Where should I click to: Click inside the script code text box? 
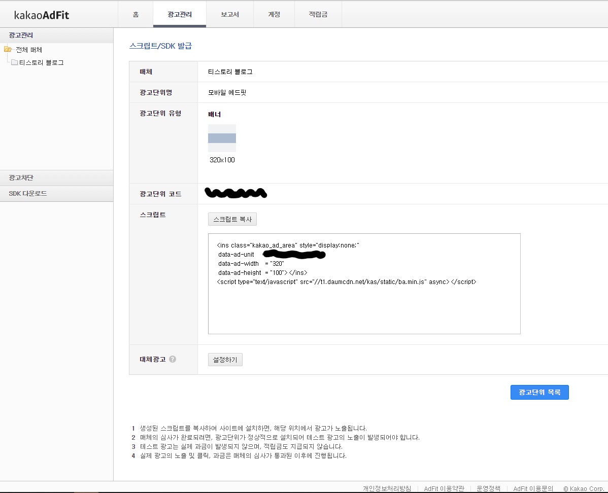tap(364, 284)
